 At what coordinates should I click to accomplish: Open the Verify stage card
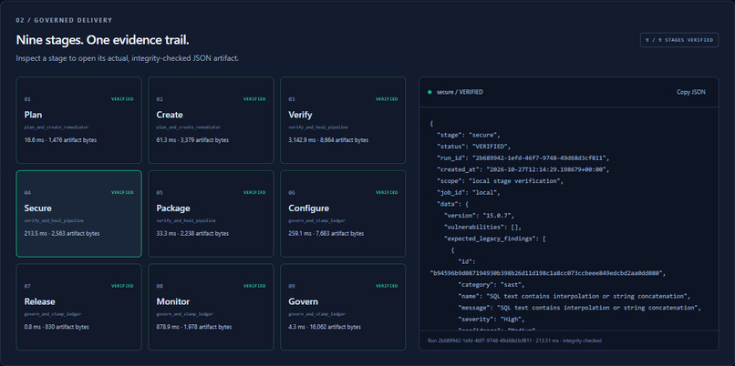[x=343, y=120]
